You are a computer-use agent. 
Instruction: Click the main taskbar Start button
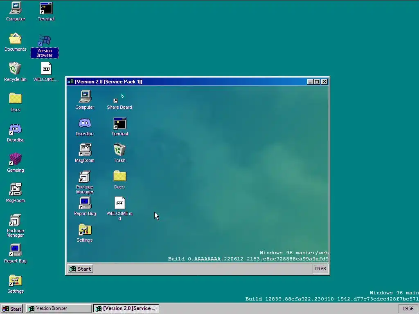pyautogui.click(x=12, y=309)
